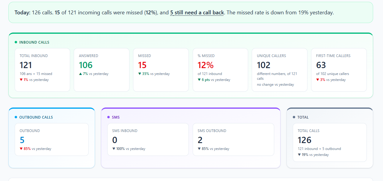
Task: Click the down arrow next to 6 pts
Action: click(199, 80)
